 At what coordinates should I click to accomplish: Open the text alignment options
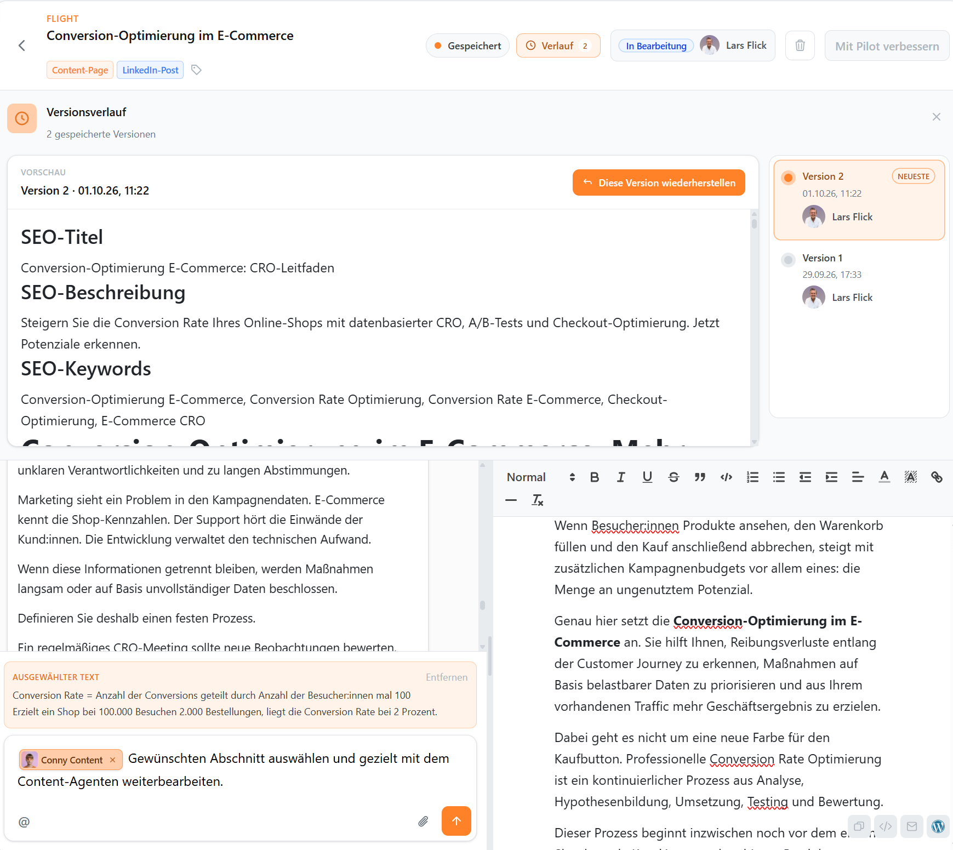[x=858, y=477]
